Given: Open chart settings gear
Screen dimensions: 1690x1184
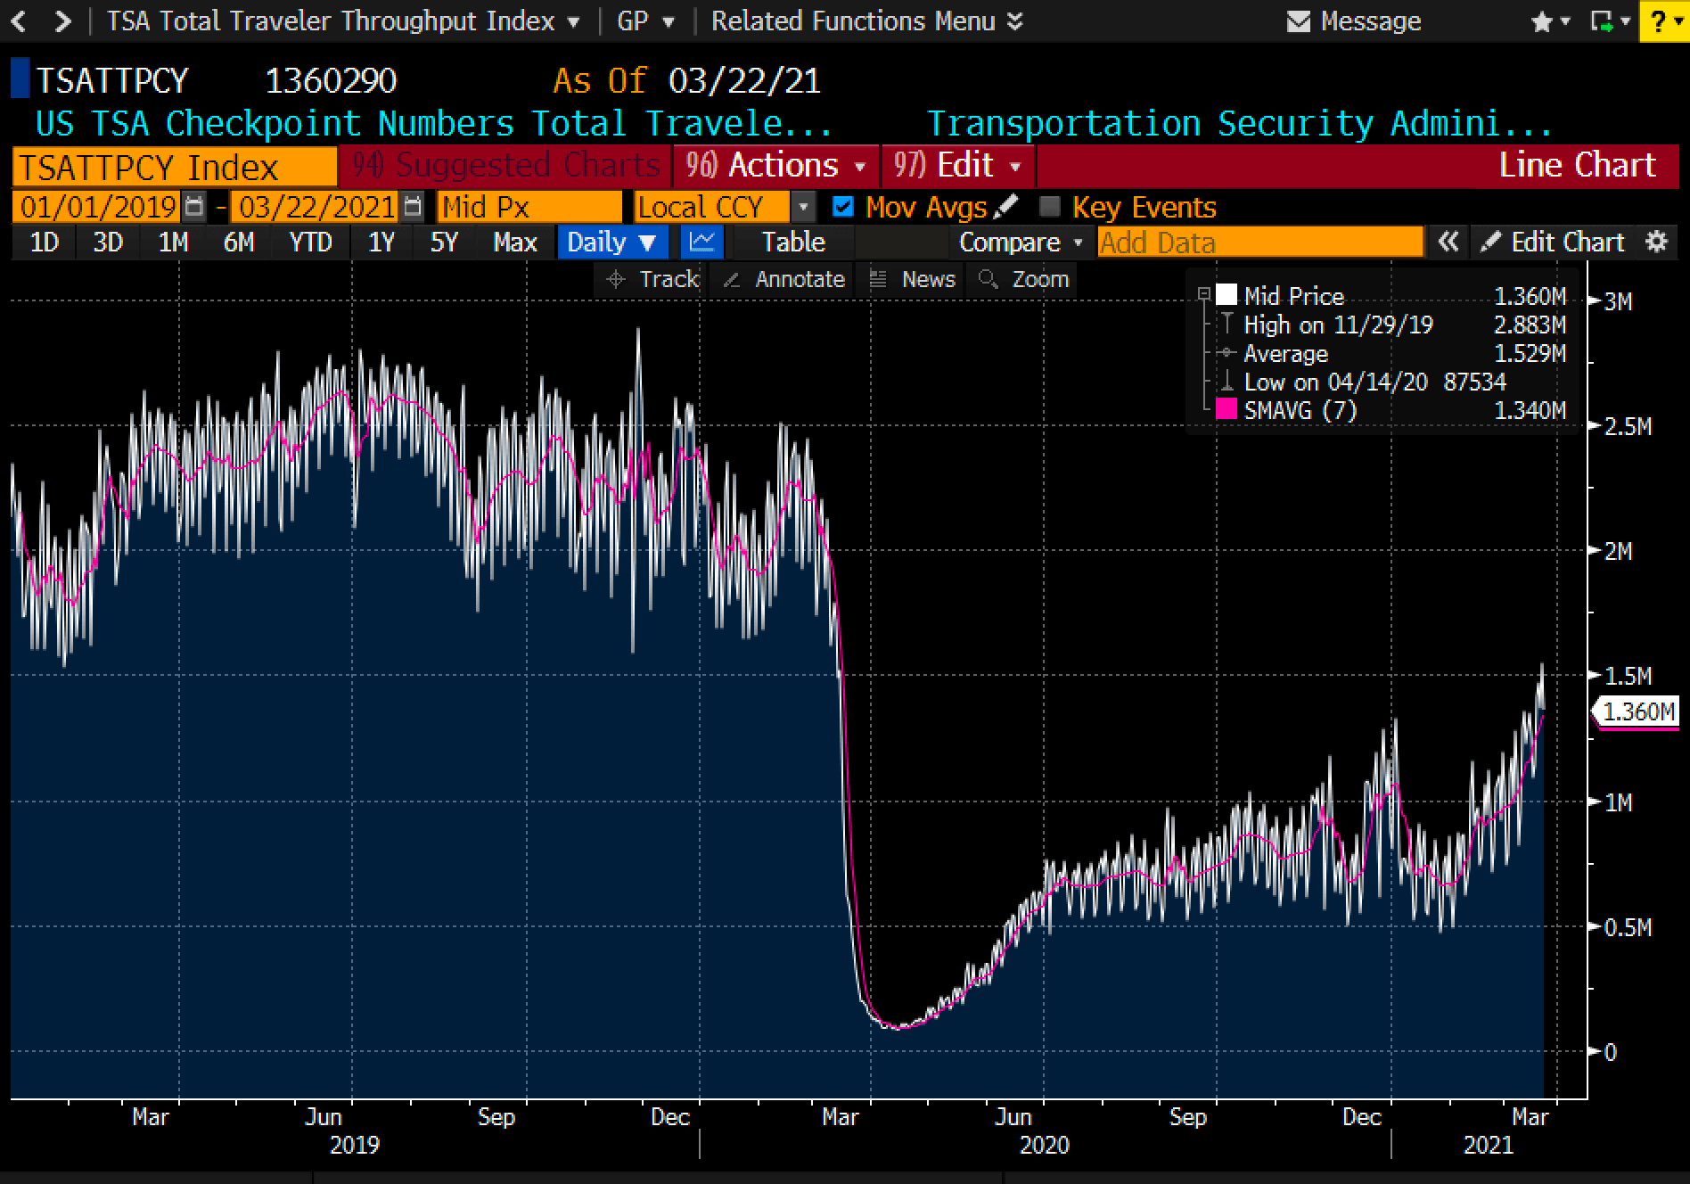Looking at the screenshot, I should 1656,242.
